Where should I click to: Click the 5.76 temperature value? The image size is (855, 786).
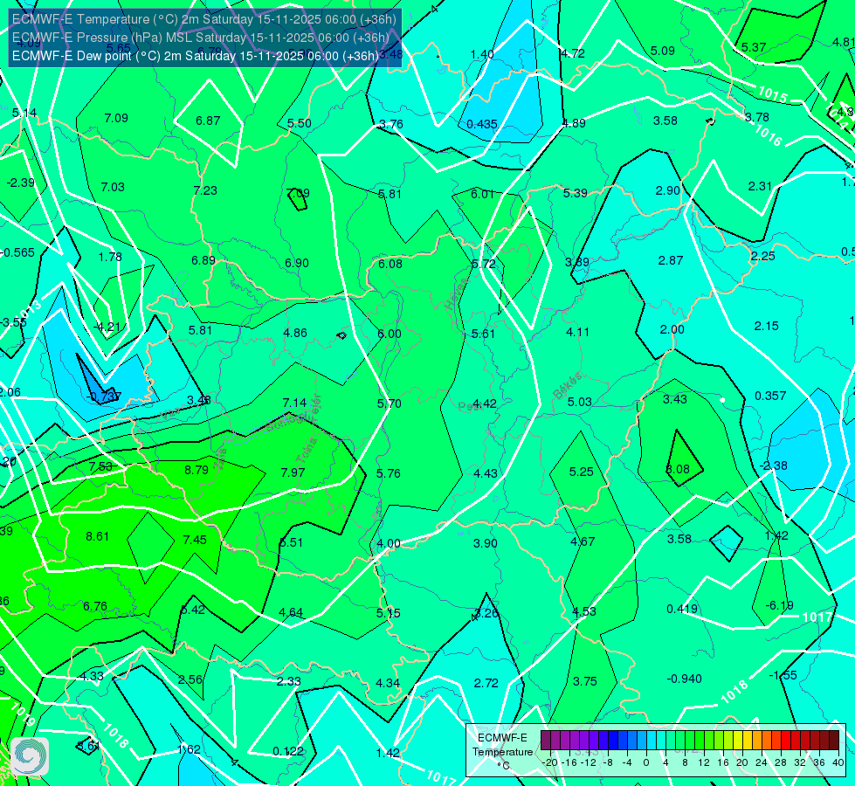pyautogui.click(x=389, y=473)
